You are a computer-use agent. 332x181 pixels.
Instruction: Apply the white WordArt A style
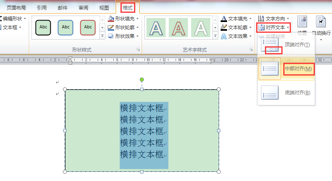click(x=200, y=28)
